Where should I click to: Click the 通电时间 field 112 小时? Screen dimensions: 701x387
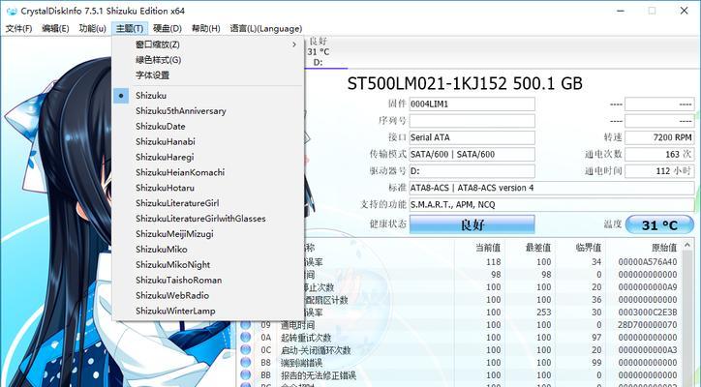click(660, 171)
